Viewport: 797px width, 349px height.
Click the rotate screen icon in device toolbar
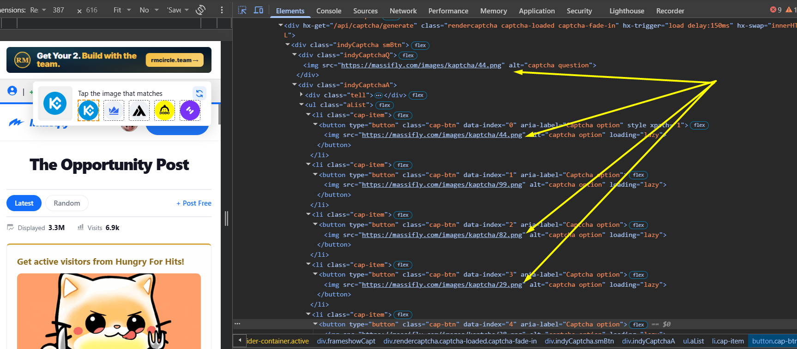coord(200,10)
